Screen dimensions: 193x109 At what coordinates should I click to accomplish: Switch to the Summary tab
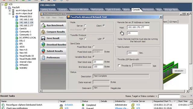(x=63, y=10)
